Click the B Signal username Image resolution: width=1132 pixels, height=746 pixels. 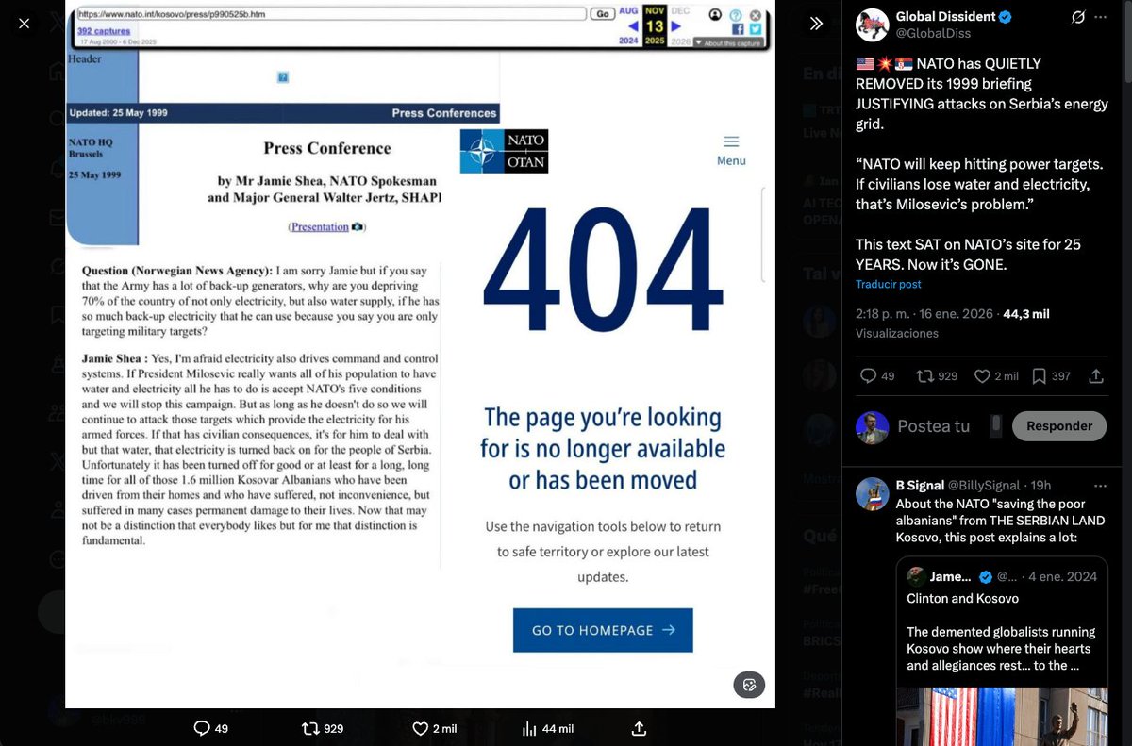coord(921,485)
